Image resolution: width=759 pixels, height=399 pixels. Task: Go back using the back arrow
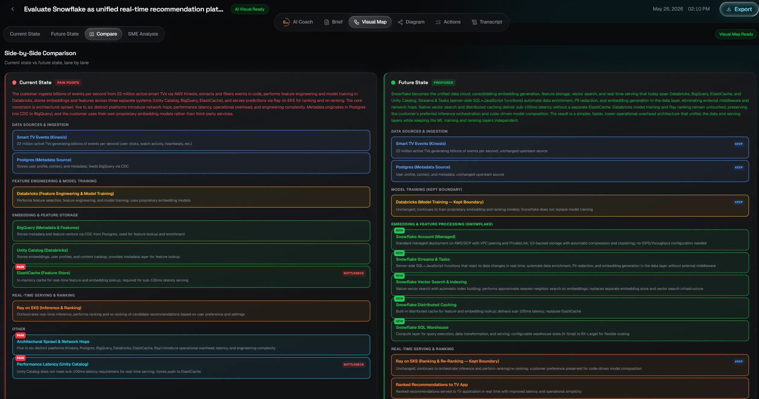click(x=12, y=9)
